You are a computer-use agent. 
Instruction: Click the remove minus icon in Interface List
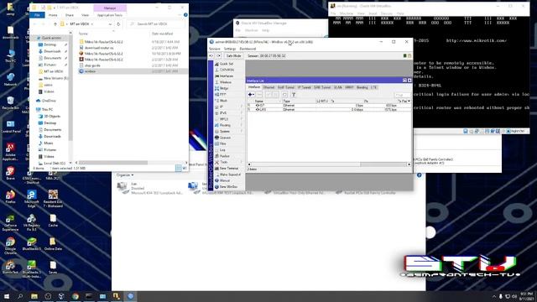[x=259, y=95]
